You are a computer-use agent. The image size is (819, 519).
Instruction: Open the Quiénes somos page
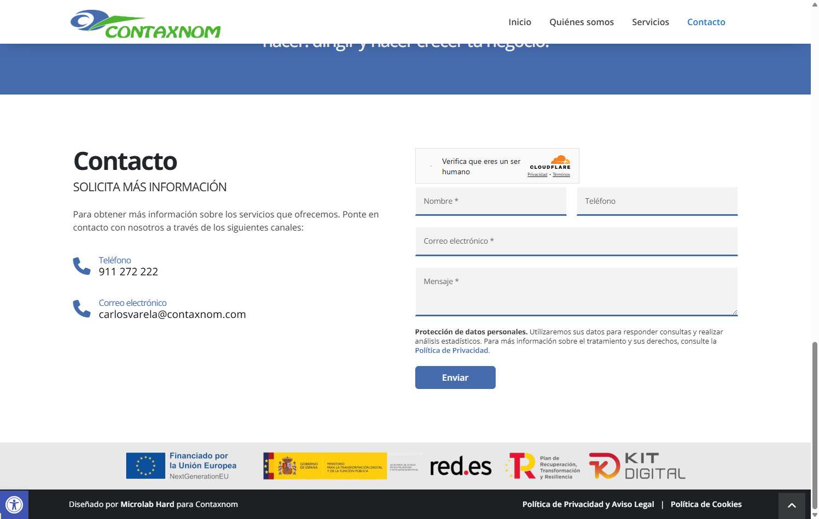[581, 22]
